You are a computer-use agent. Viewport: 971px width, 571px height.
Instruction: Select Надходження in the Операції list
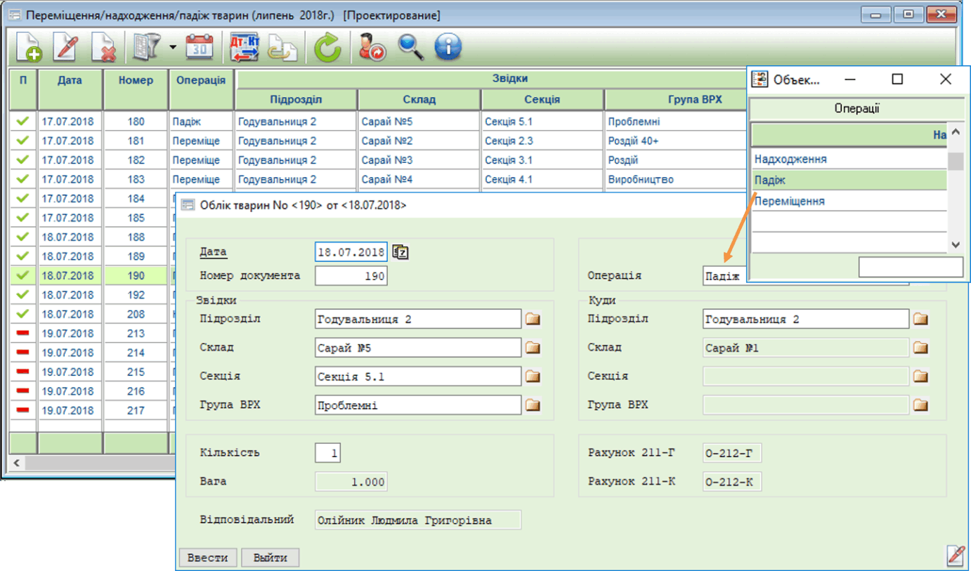(x=790, y=159)
